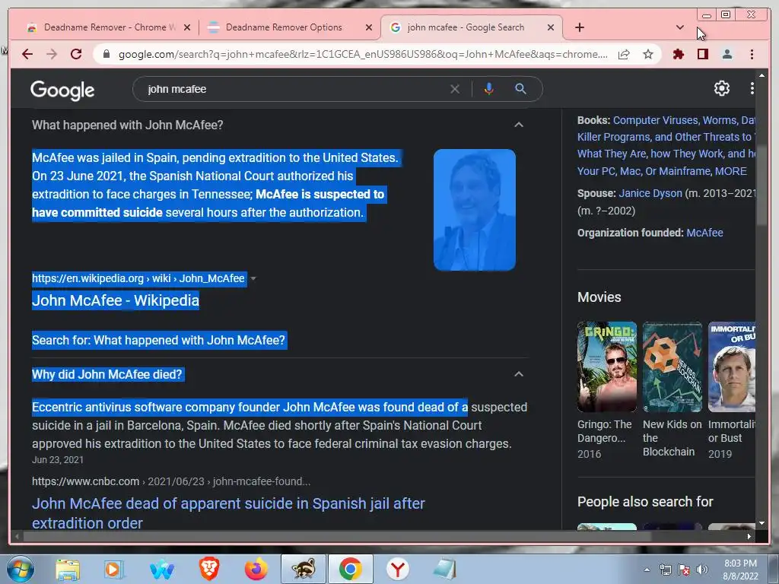
Task: Switch to Chrome in taskbar
Action: (x=350, y=569)
